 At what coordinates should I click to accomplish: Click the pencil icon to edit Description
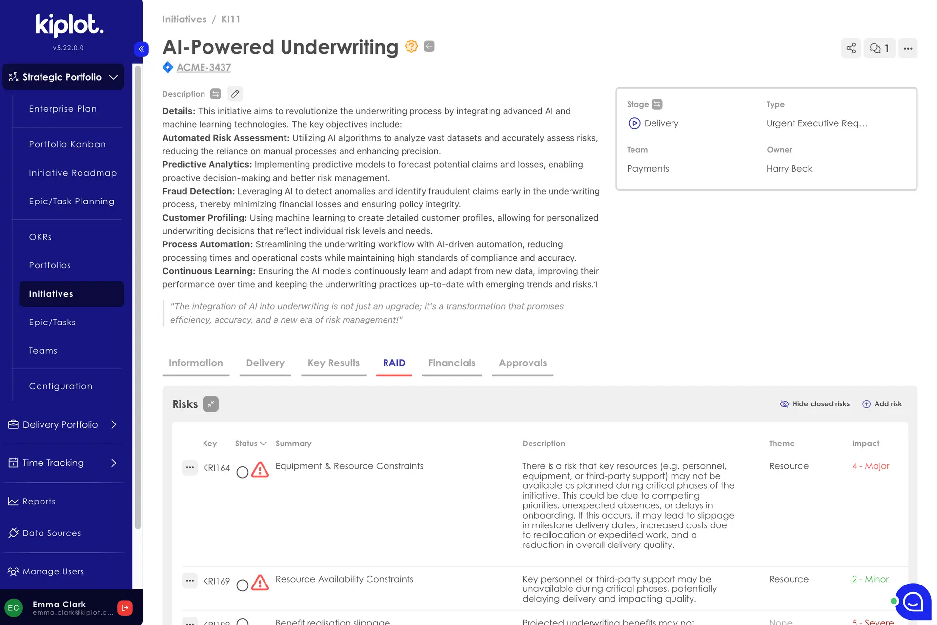[x=235, y=93]
